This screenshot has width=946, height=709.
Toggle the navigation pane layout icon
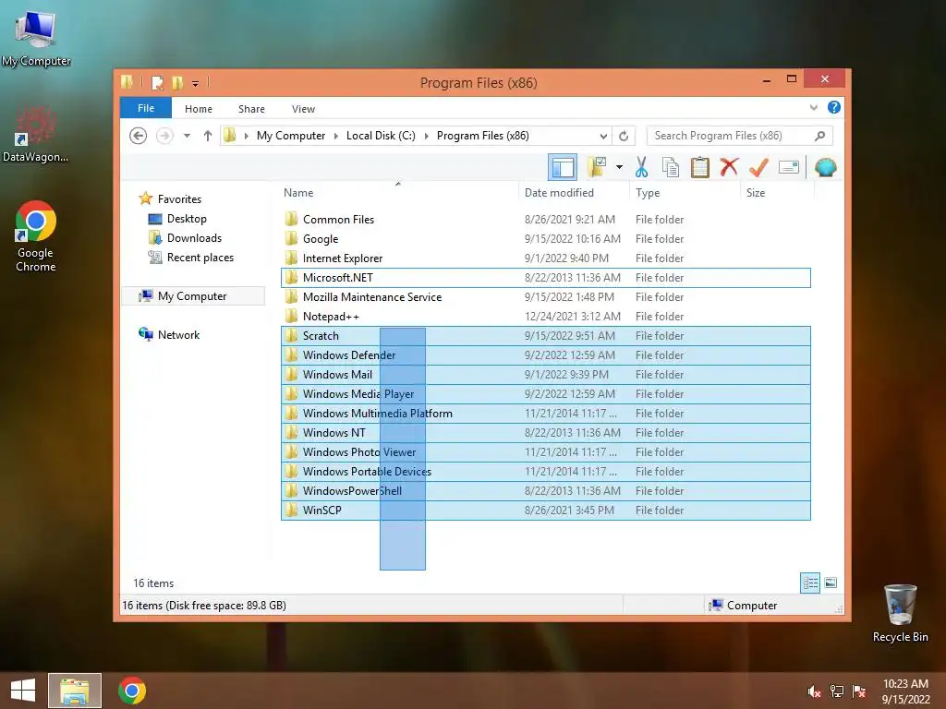tap(563, 167)
